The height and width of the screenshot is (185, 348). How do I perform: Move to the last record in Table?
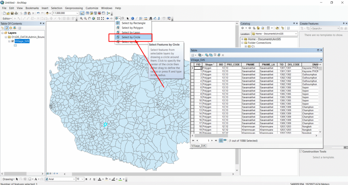coord(216,141)
